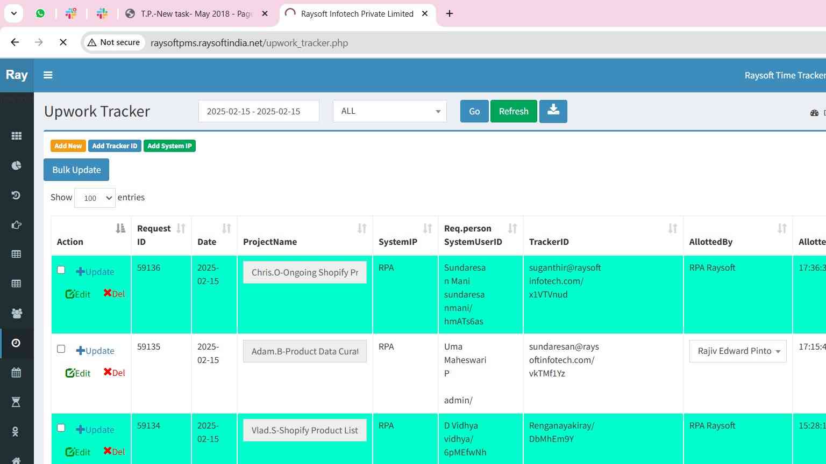Click the date range input field

pyautogui.click(x=259, y=111)
